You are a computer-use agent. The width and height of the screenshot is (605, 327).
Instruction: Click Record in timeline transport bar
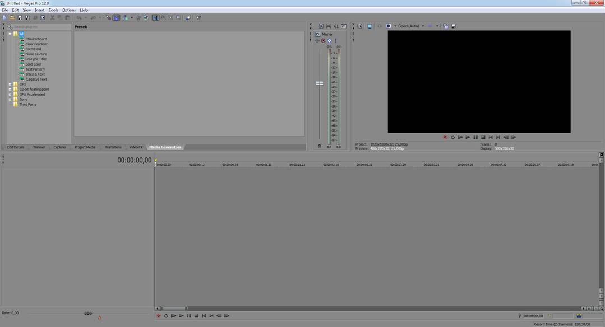click(x=158, y=316)
